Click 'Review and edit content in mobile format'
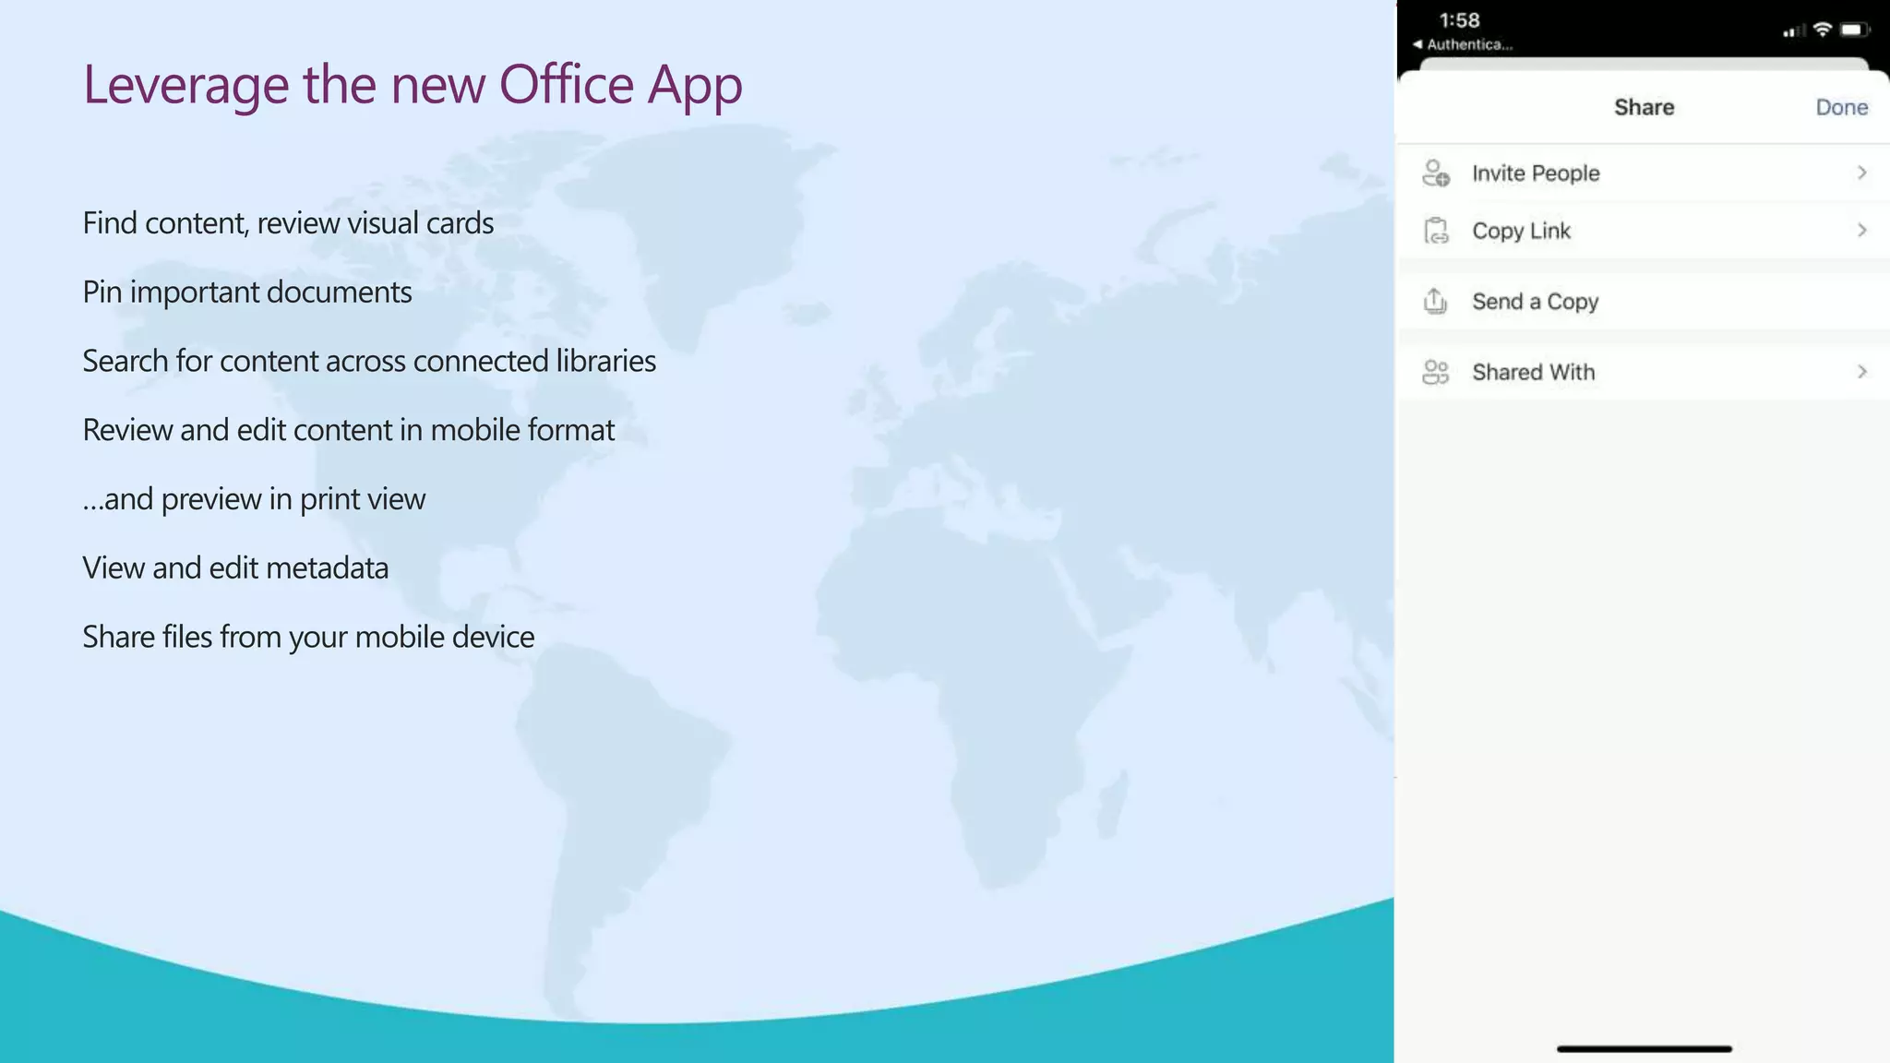 click(349, 430)
